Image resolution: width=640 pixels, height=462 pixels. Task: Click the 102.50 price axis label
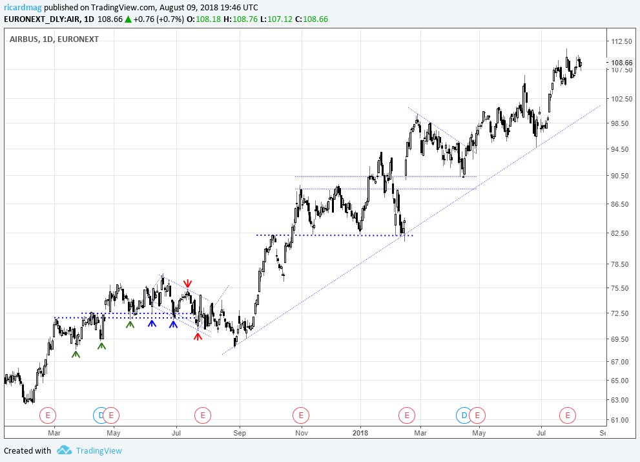[621, 99]
